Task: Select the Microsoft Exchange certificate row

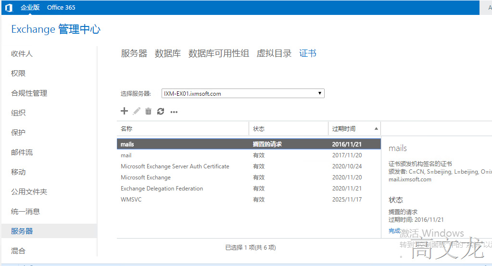Action: coord(249,177)
